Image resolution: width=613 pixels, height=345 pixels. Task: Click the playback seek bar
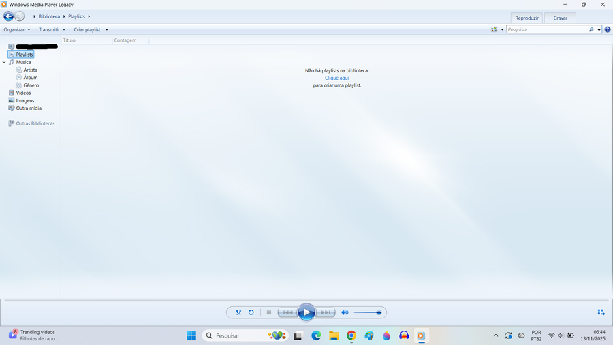pos(306,301)
